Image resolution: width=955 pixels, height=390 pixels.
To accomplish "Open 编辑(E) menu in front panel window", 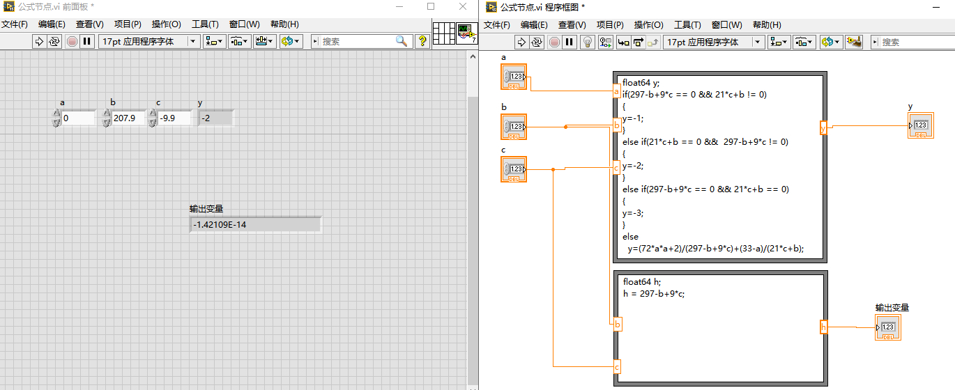I will pyautogui.click(x=52, y=24).
